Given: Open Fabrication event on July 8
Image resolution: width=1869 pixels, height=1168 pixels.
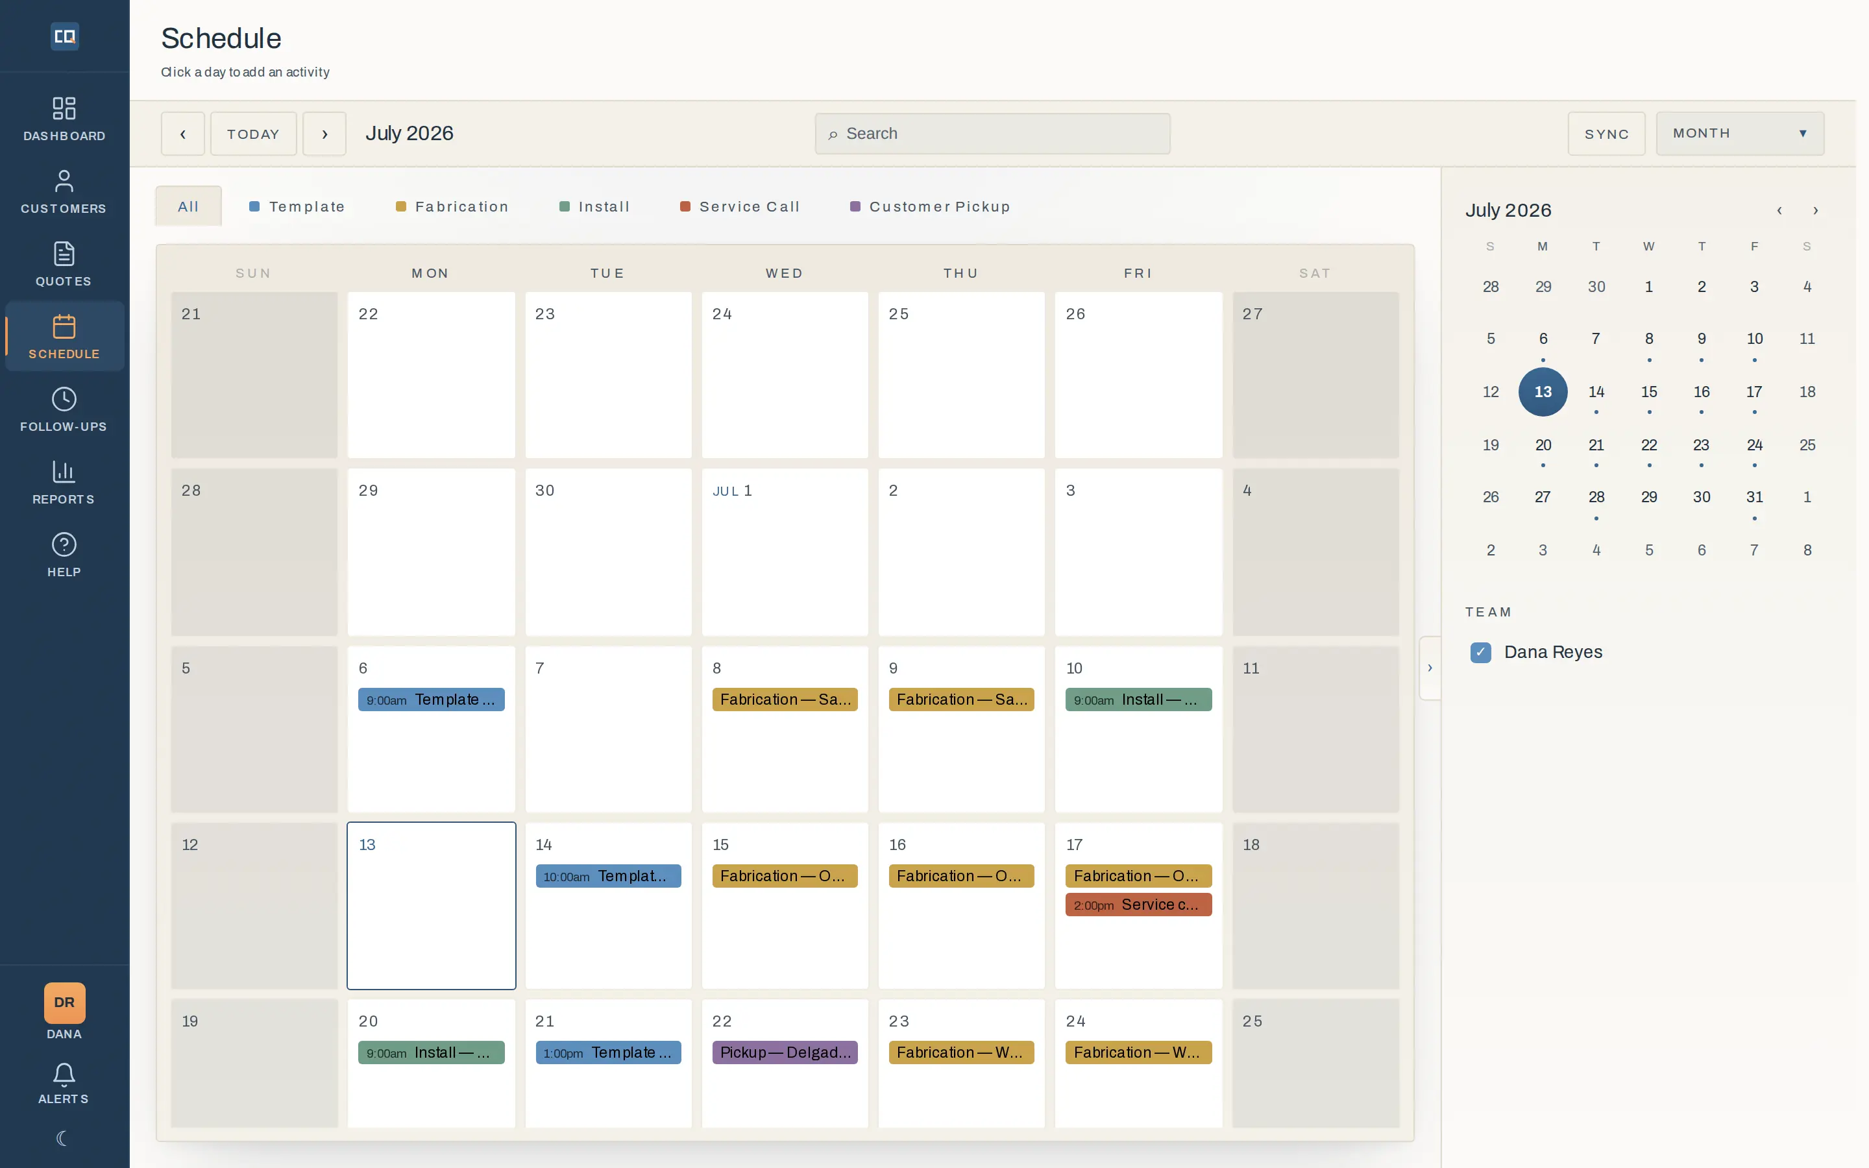Looking at the screenshot, I should 785,700.
